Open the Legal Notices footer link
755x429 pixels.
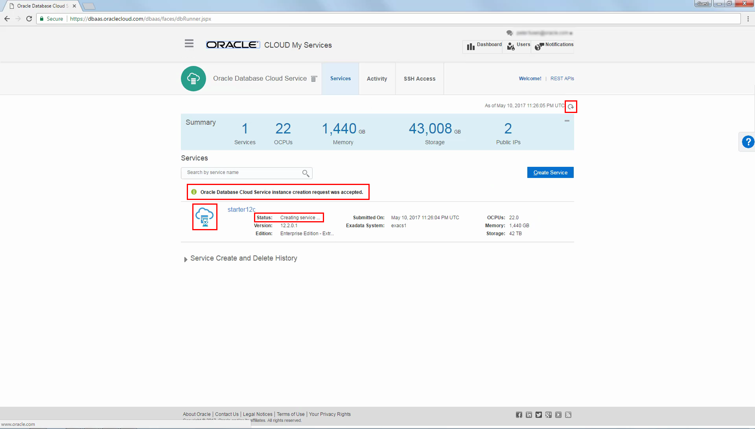[x=258, y=414]
